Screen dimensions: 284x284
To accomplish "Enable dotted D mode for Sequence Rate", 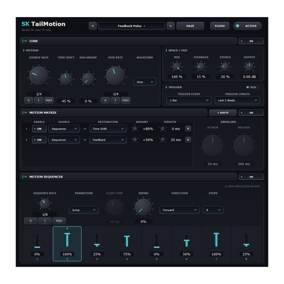I will tap(31, 221).
